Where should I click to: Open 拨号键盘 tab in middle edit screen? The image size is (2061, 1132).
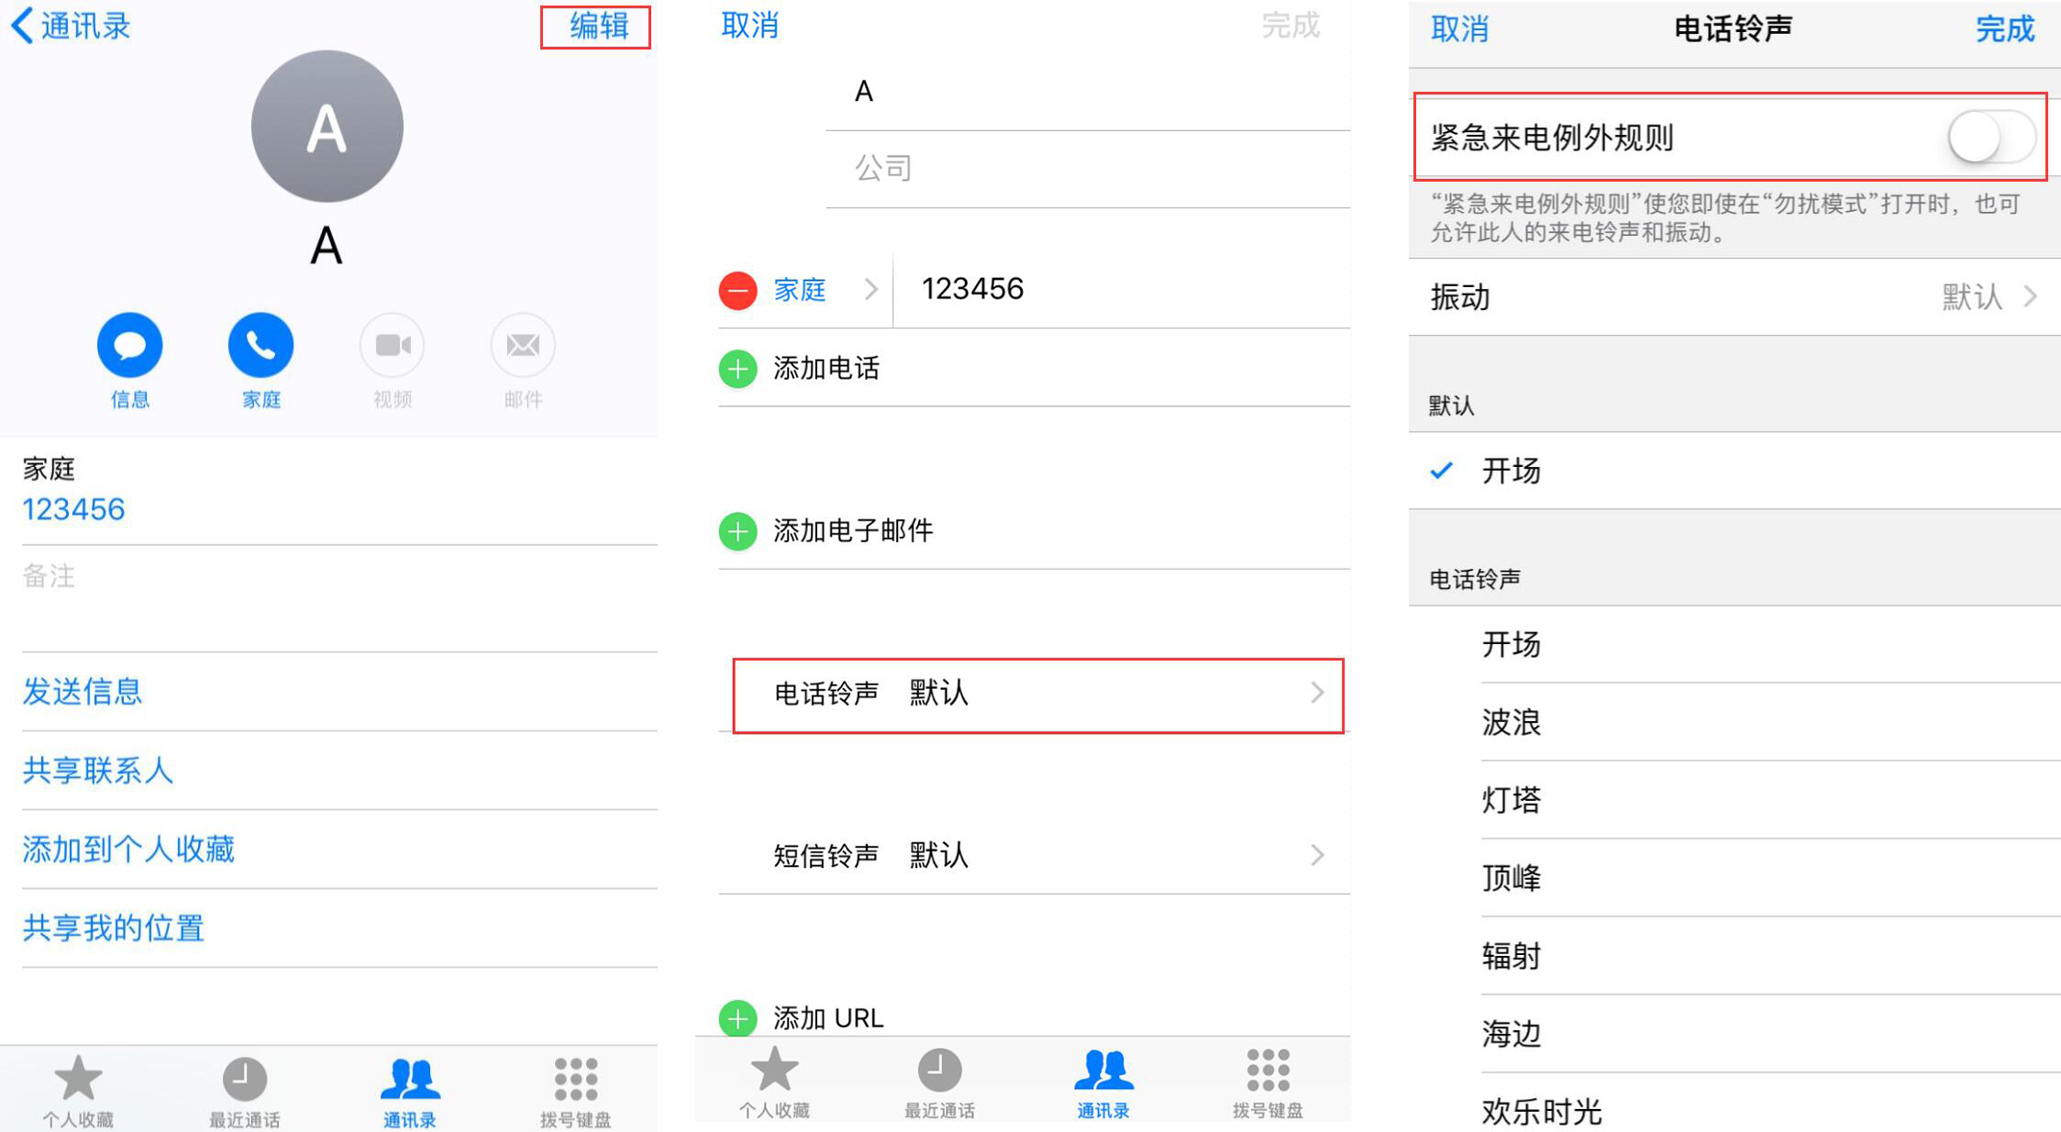tap(1269, 1082)
